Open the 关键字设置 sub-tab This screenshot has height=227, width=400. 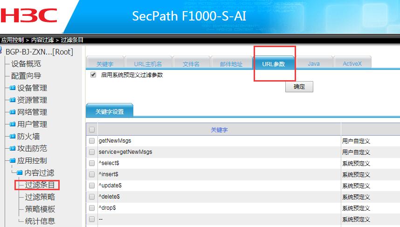(x=110, y=110)
